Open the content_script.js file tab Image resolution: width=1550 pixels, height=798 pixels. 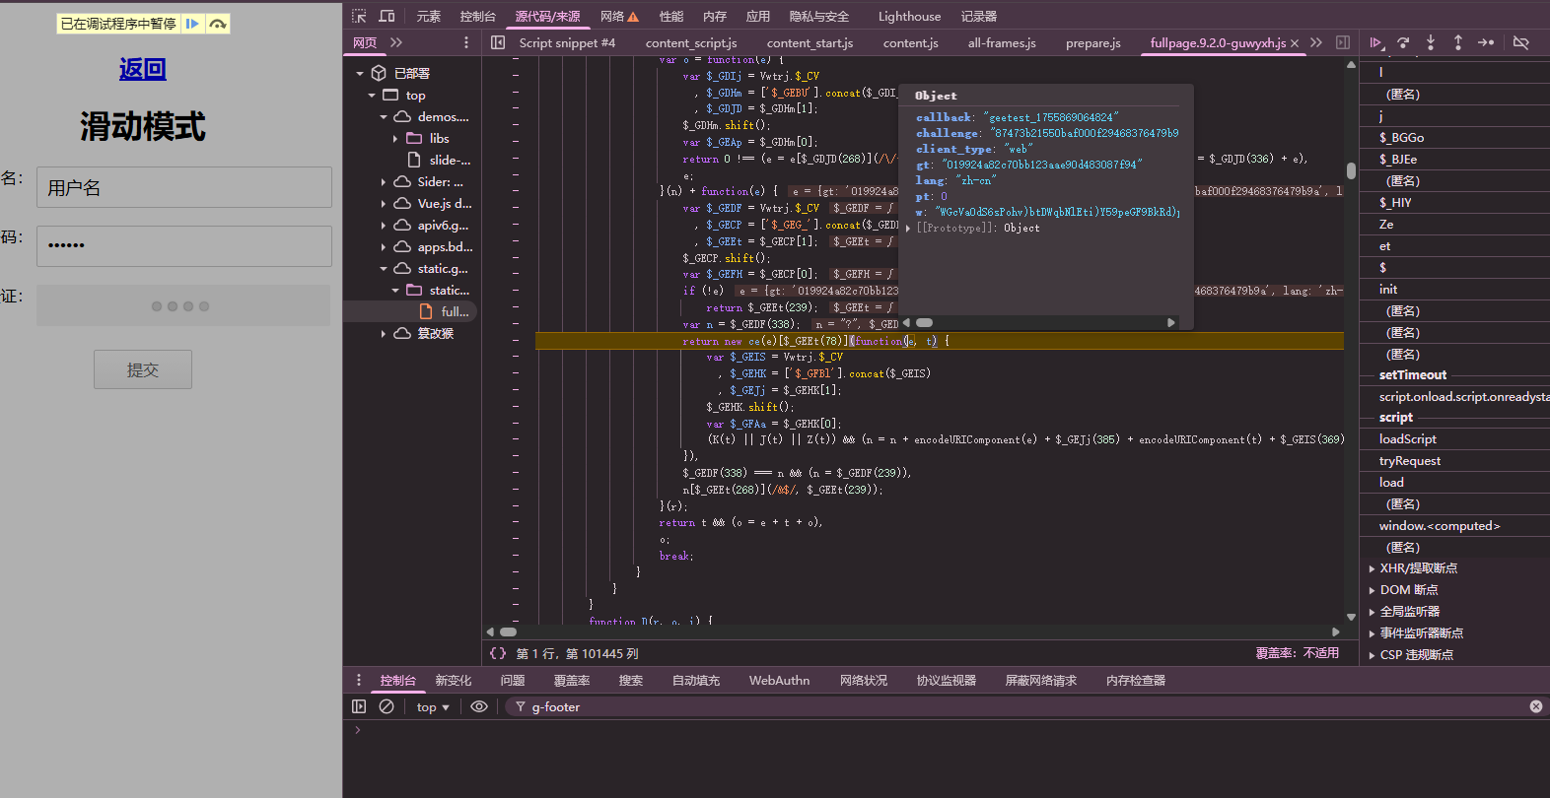(691, 43)
